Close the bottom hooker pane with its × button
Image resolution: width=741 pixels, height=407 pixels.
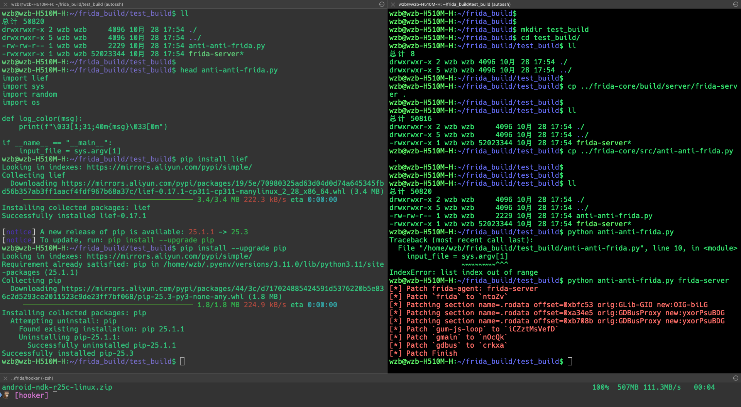pyautogui.click(x=5, y=378)
